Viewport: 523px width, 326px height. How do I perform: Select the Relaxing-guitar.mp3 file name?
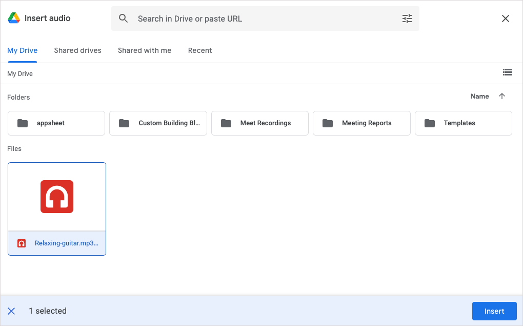point(66,243)
